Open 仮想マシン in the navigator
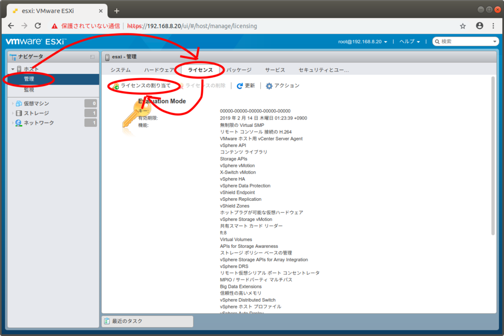Screen dimensions: 504x336 [36, 103]
